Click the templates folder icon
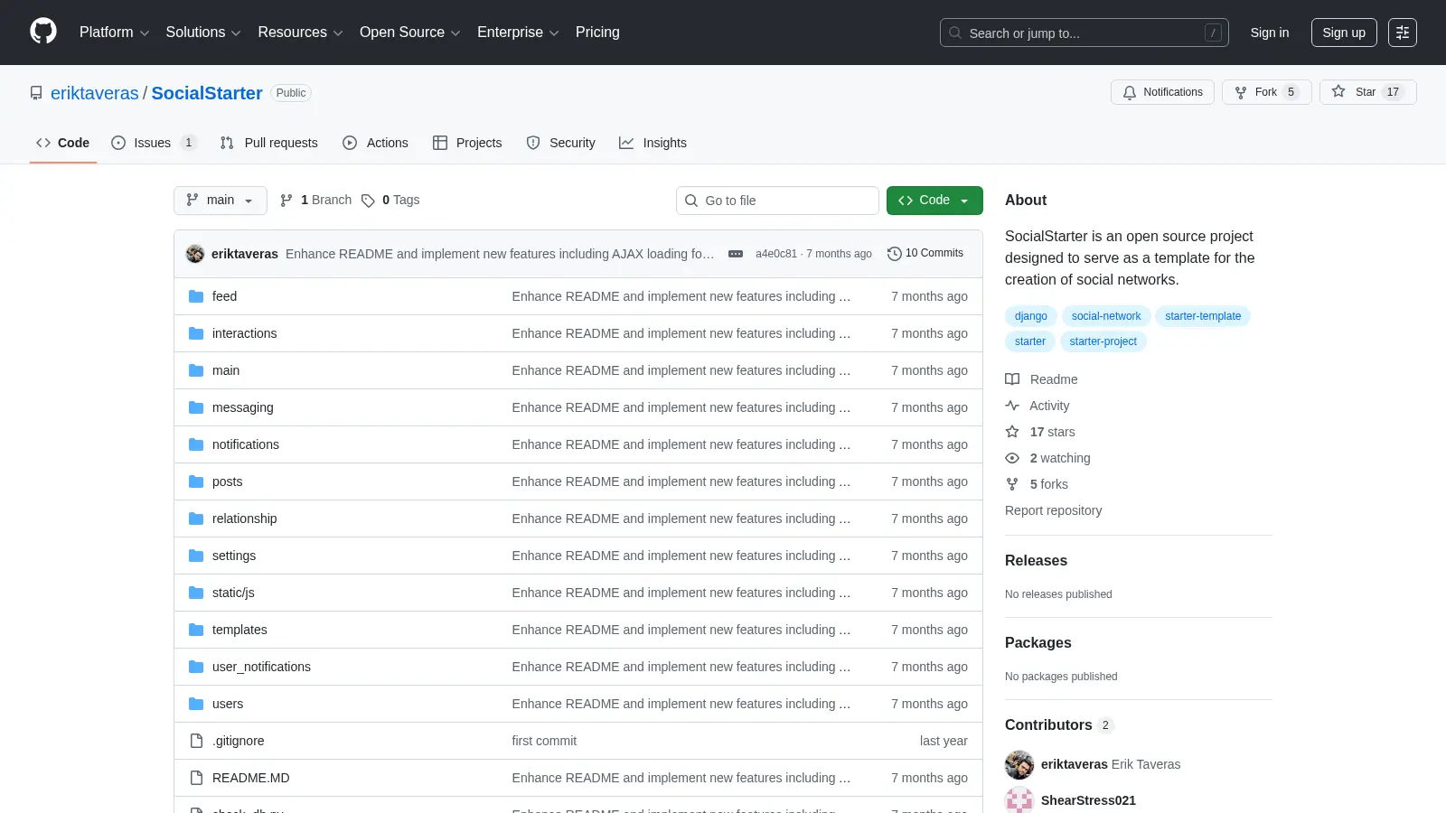 196,630
